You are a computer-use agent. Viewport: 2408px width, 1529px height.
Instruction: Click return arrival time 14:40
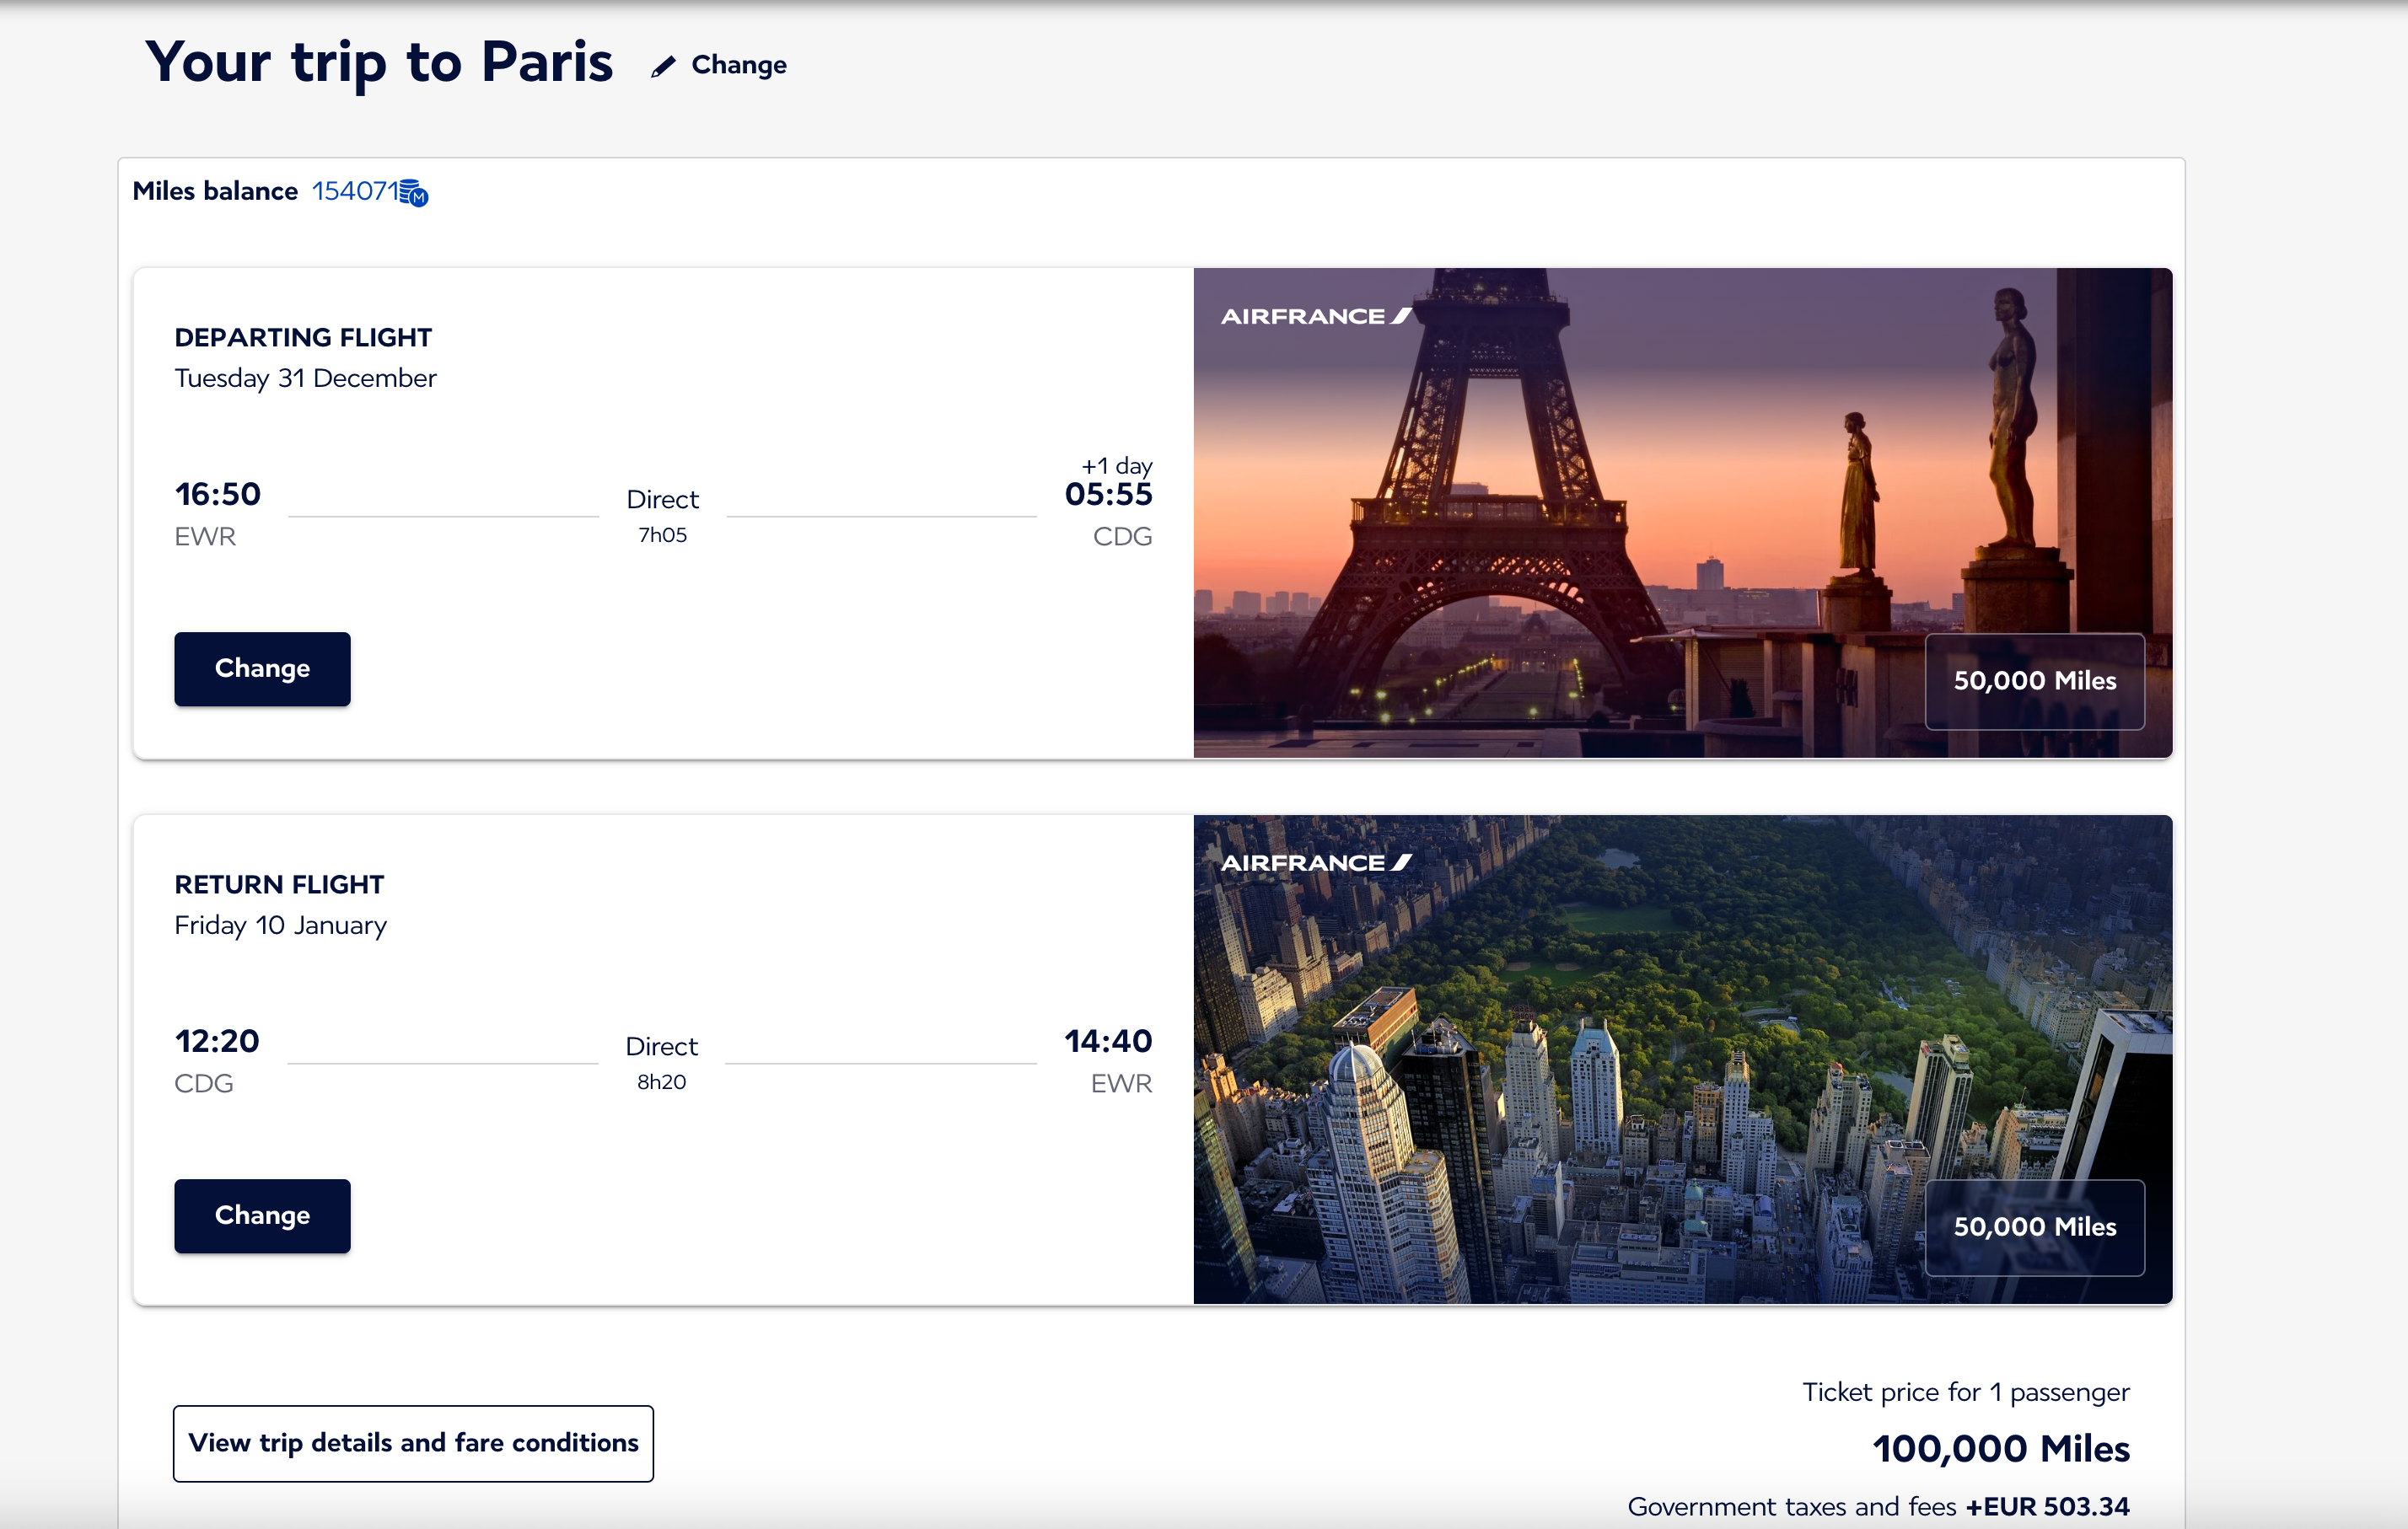click(x=1108, y=1041)
